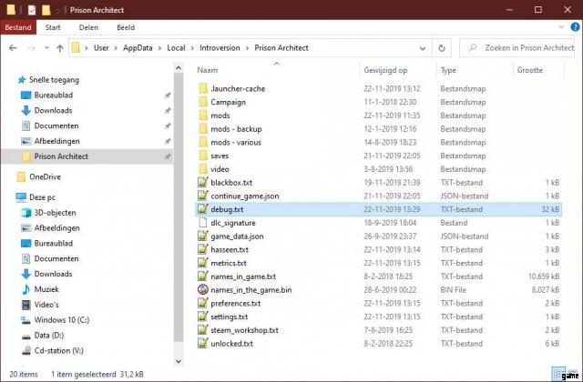
Task: Open the Beeld ribbon tab
Action: coord(126,27)
